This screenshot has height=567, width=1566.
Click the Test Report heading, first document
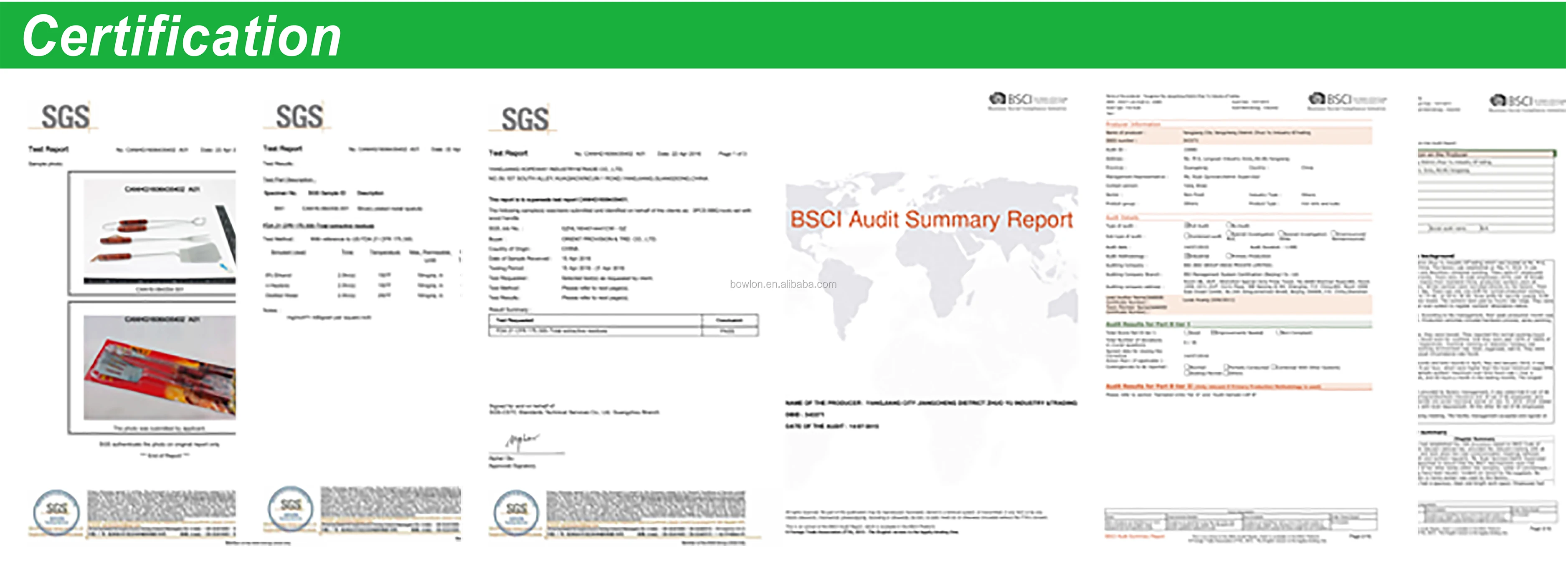tap(48, 149)
